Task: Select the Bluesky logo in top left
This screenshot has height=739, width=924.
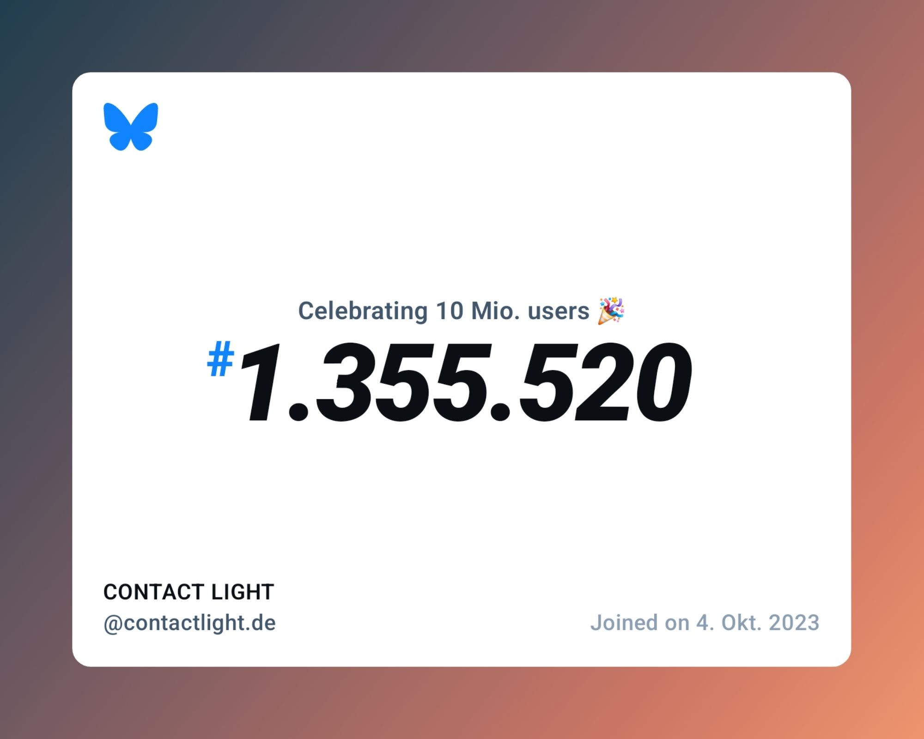Action: coord(130,126)
